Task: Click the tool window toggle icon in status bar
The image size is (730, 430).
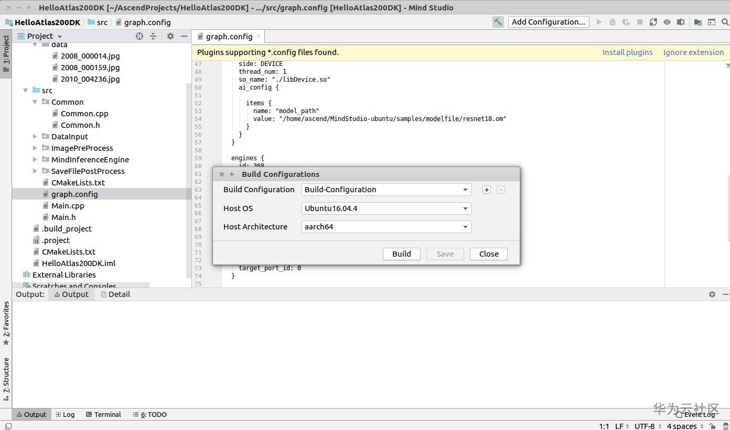Action: pyautogui.click(x=8, y=426)
